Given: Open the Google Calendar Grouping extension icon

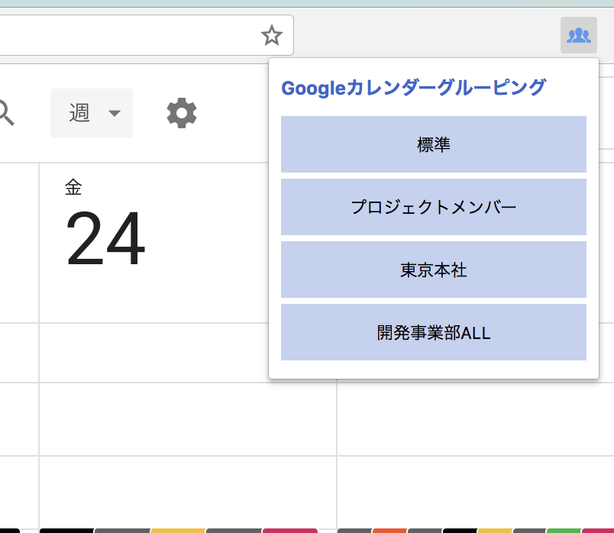Looking at the screenshot, I should click(578, 35).
